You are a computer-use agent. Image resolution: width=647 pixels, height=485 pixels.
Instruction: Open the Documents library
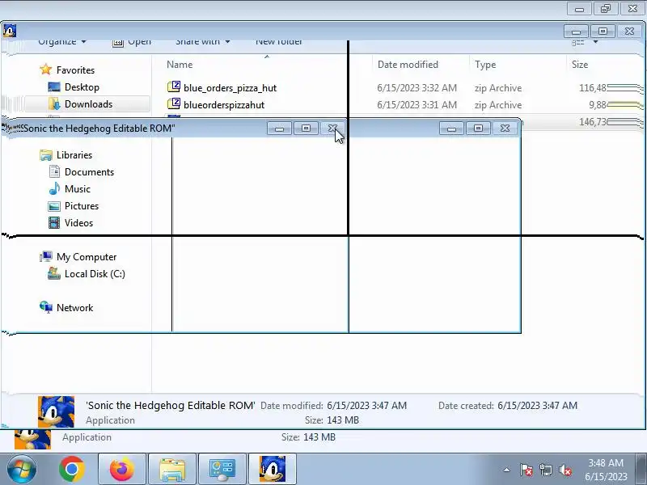[x=89, y=172]
